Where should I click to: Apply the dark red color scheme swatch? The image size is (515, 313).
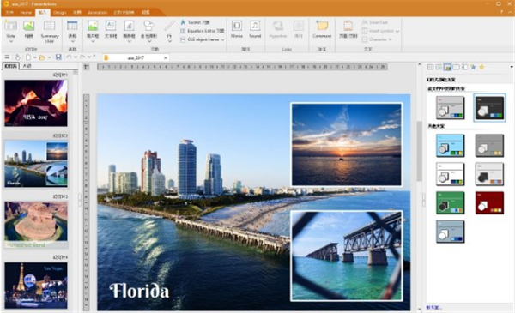489,202
